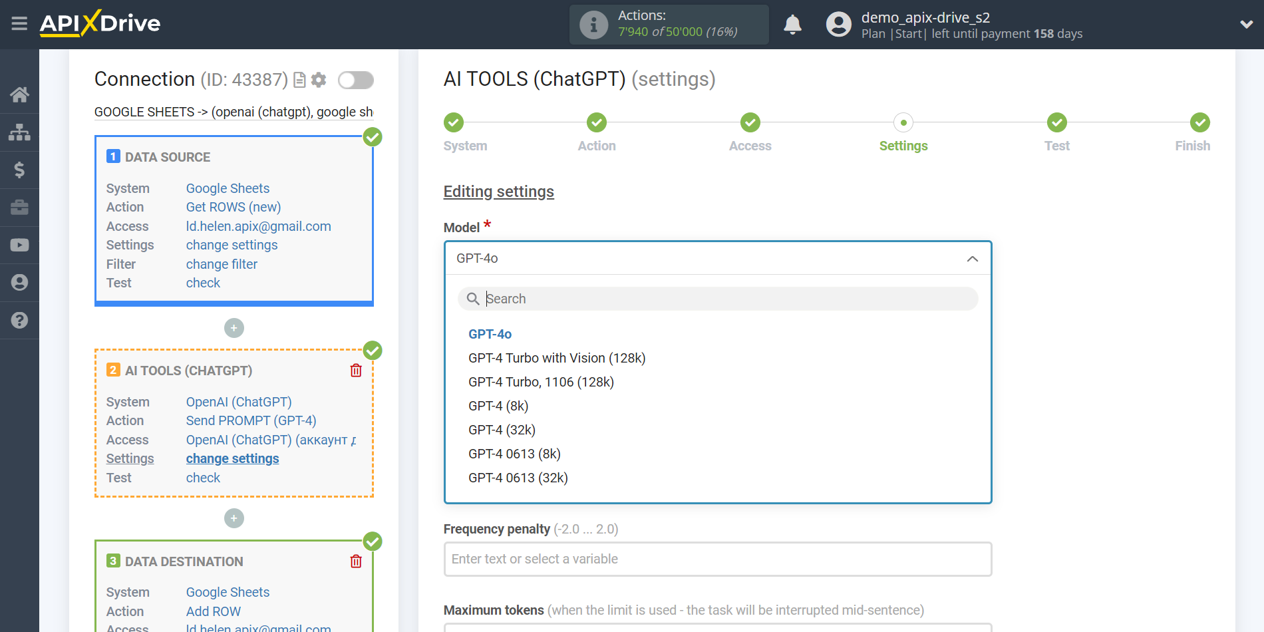This screenshot has width=1264, height=632.
Task: Collapse the Model dropdown showing GPT-4o
Action: pos(718,258)
